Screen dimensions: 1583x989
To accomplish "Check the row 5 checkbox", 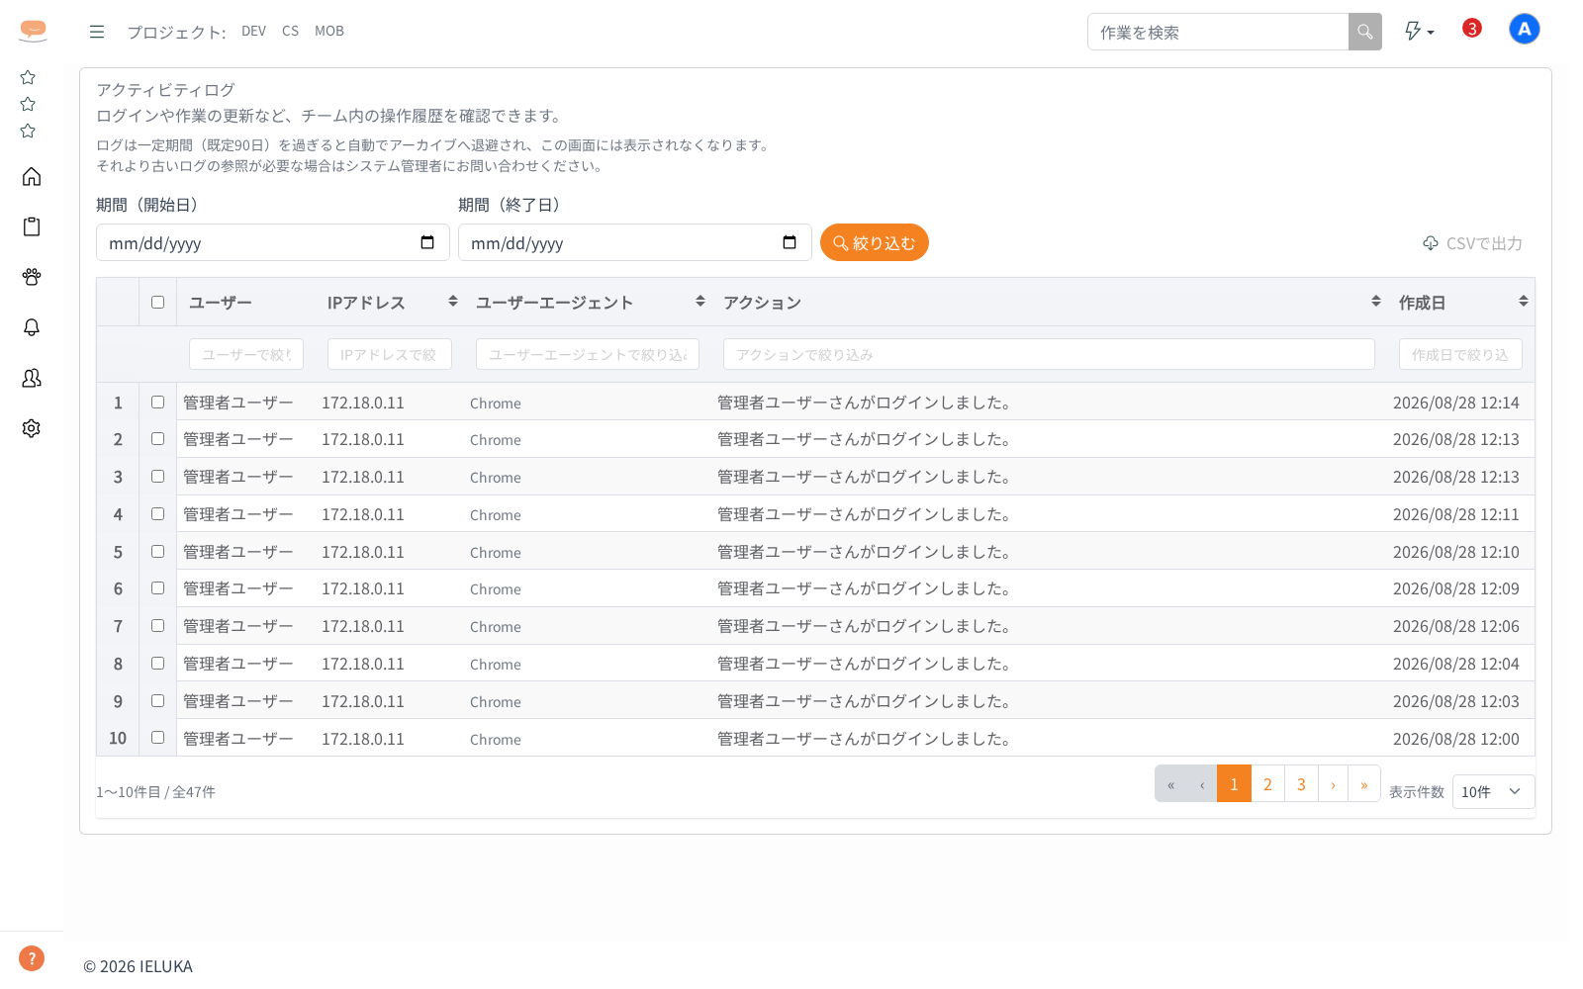I will (x=157, y=552).
